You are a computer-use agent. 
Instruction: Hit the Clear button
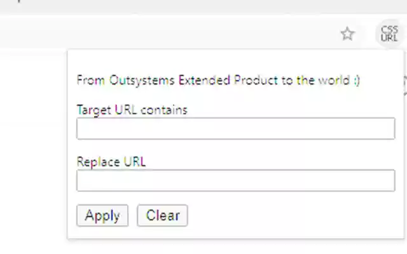click(x=162, y=215)
